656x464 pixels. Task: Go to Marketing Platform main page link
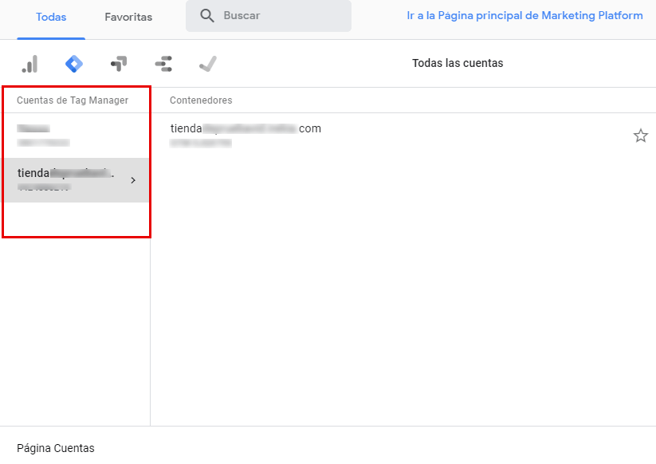tap(524, 16)
